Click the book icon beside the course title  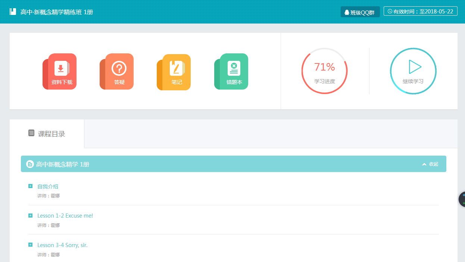[13, 12]
